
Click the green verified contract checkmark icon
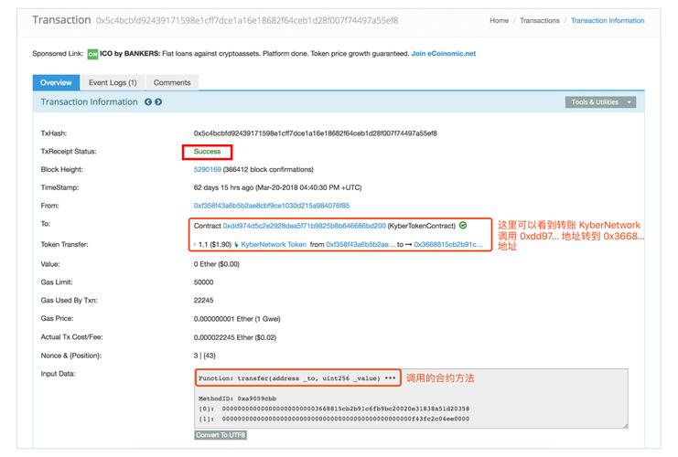463,225
